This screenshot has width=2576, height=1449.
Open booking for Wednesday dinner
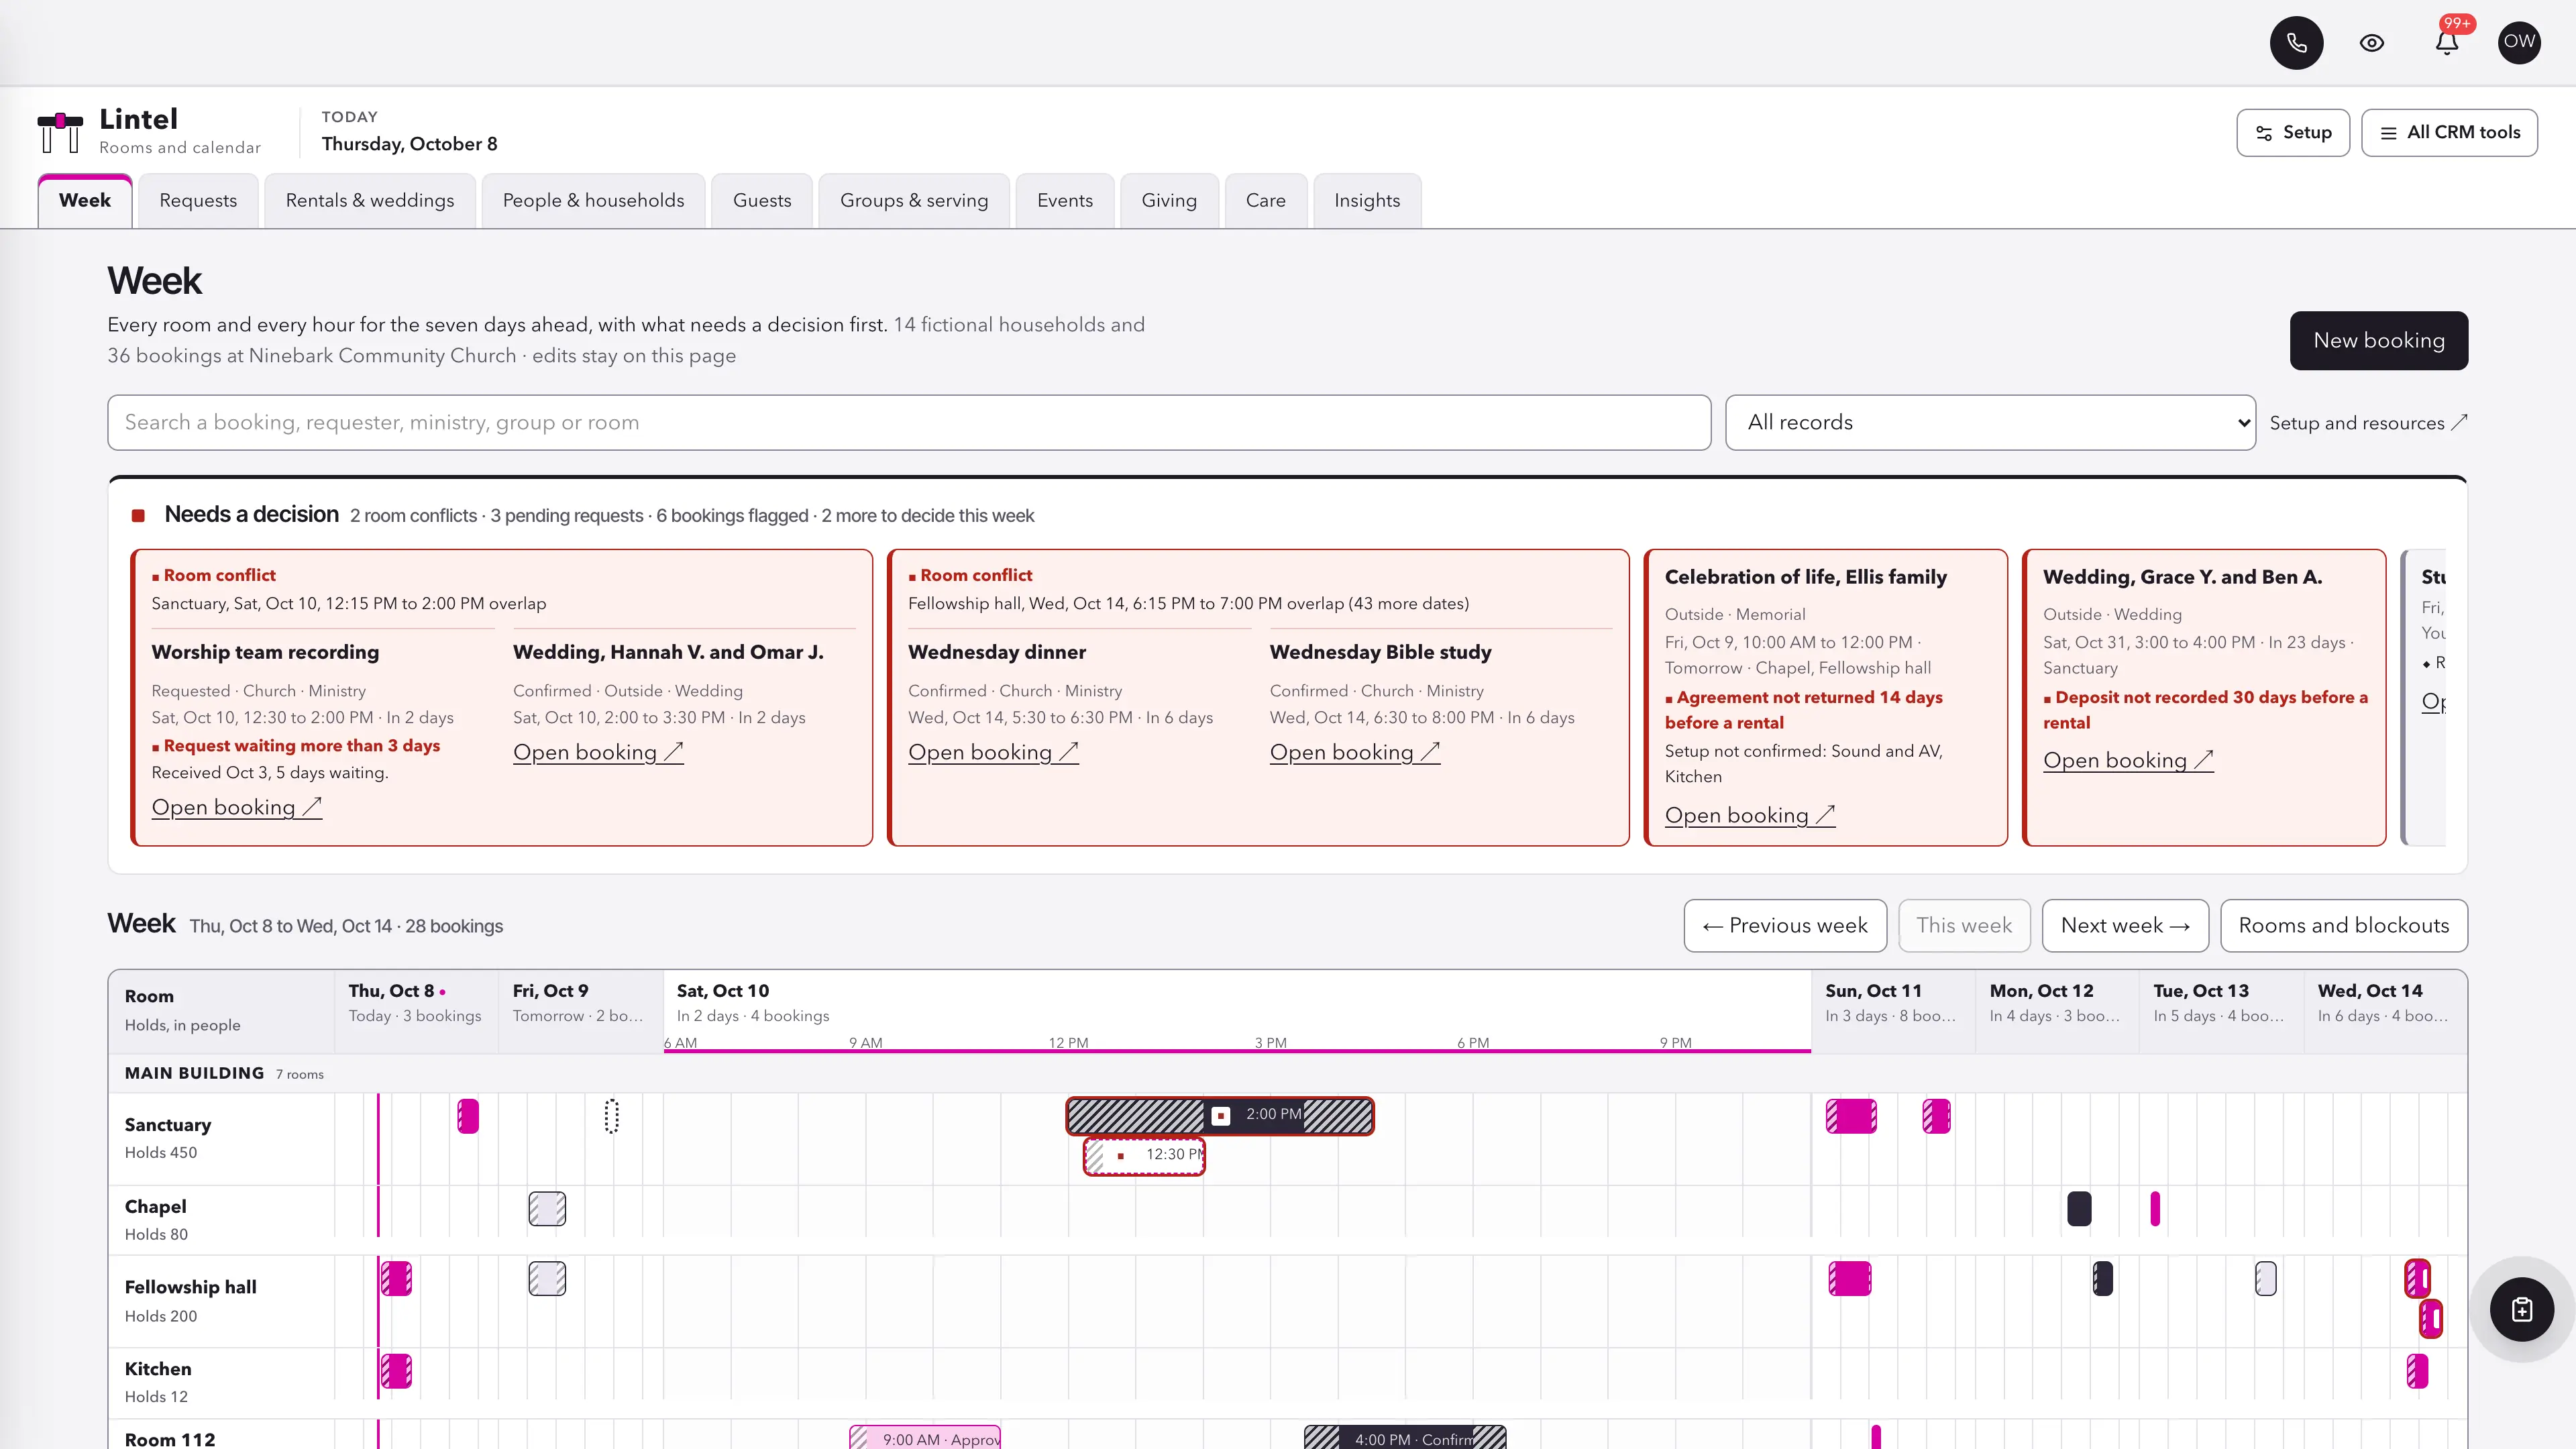pos(993,752)
